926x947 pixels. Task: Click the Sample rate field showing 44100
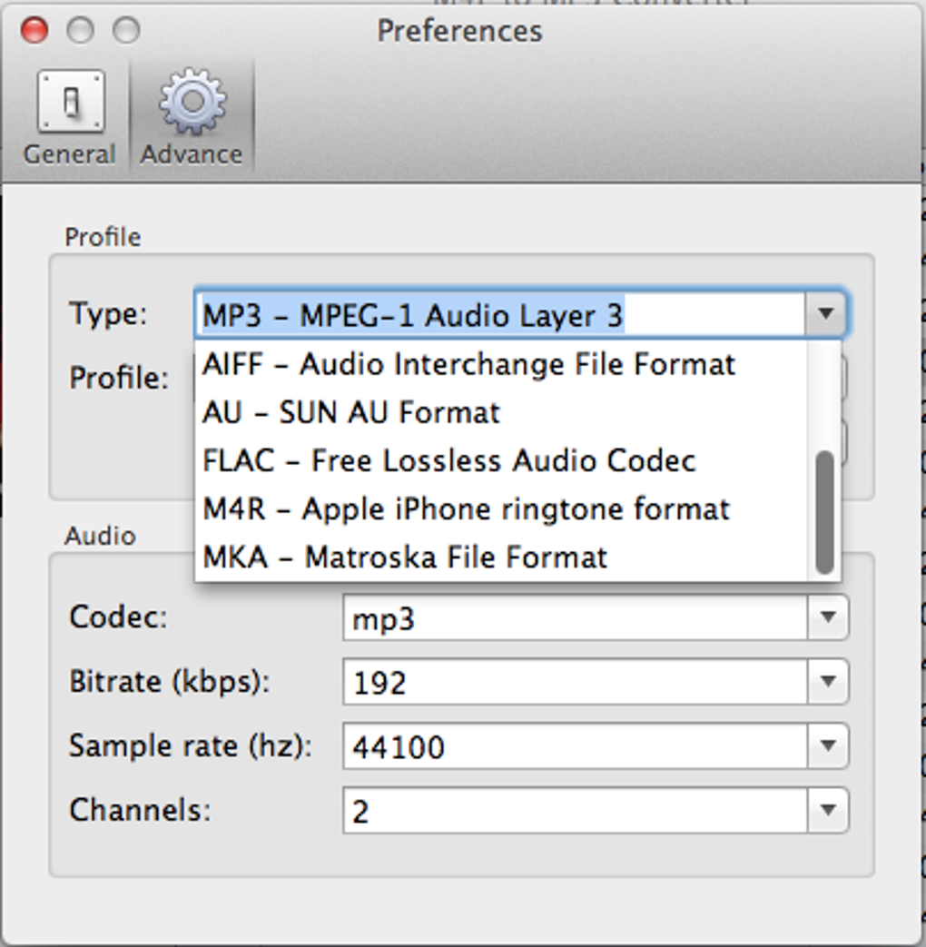point(574,747)
